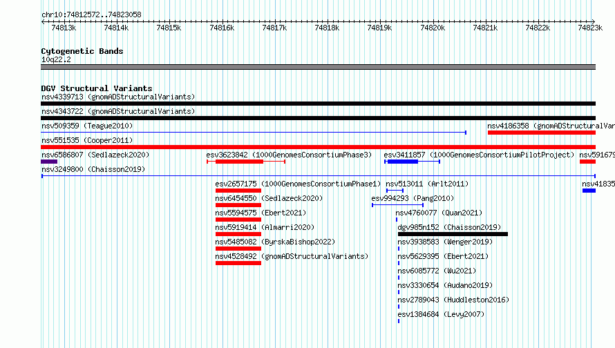Click the Cytogenetic Bands track title
615x348 pixels.
(82, 51)
